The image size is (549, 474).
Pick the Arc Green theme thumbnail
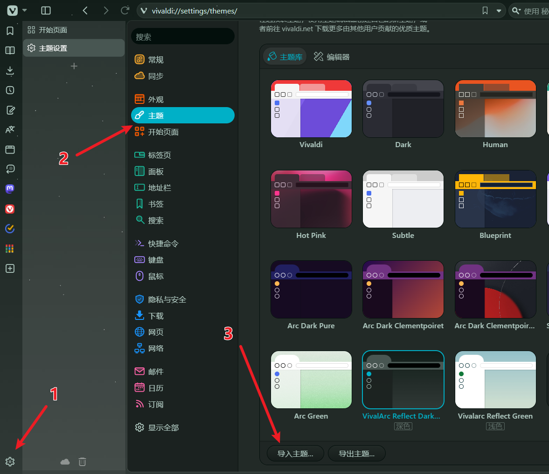click(311, 380)
